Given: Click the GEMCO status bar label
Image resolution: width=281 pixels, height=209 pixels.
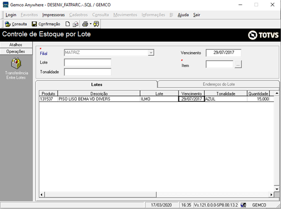Looking at the screenshot, I should (259, 205).
